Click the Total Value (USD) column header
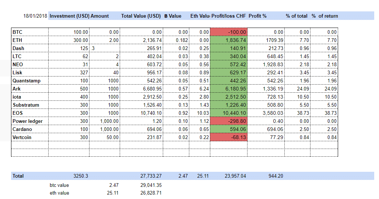Viewport: 379px width, 199px height. point(141,16)
